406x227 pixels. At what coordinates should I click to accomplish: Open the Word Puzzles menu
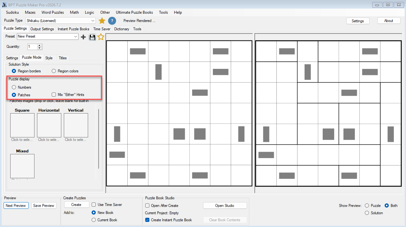coord(53,12)
